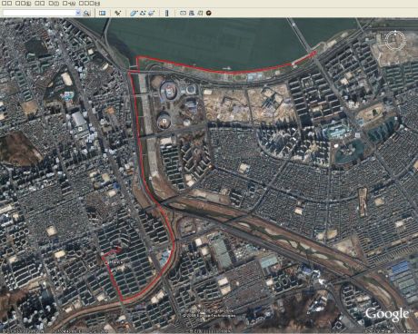Select the Add Placemark pushpin tool
Viewport: 418px width, 334px height.
coord(117,13)
